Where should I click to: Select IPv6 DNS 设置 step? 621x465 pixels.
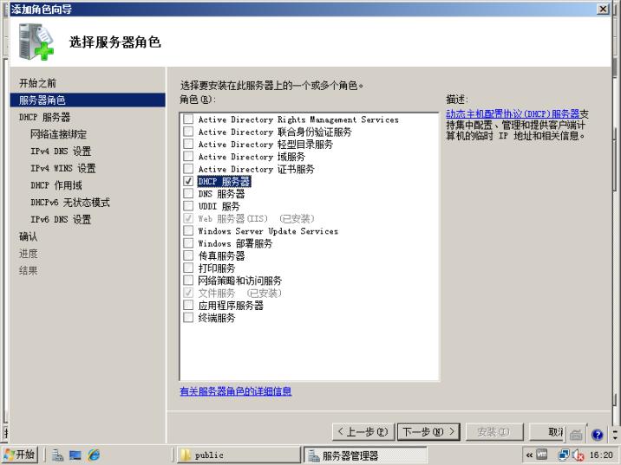pos(61,219)
